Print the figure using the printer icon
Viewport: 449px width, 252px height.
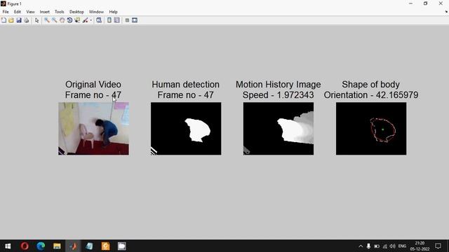(27, 20)
